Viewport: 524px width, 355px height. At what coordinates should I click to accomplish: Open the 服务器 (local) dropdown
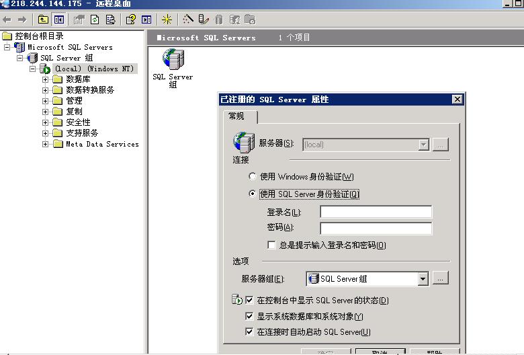424,145
